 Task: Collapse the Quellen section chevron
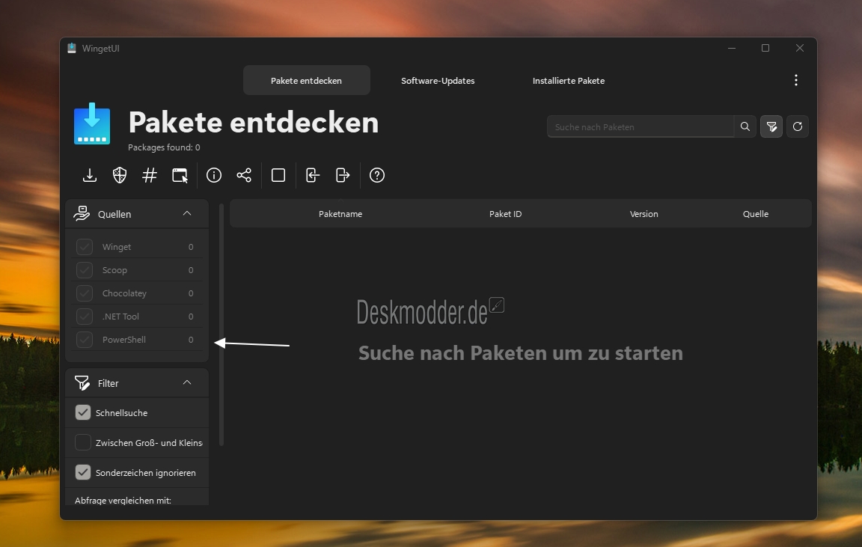187,213
